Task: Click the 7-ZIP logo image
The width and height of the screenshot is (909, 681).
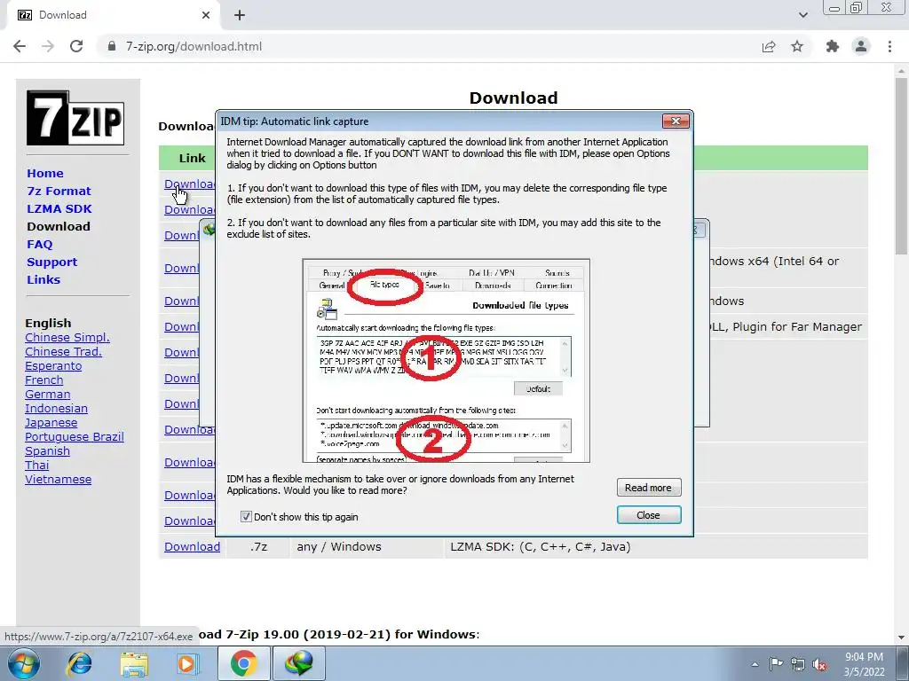Action: coord(75,118)
